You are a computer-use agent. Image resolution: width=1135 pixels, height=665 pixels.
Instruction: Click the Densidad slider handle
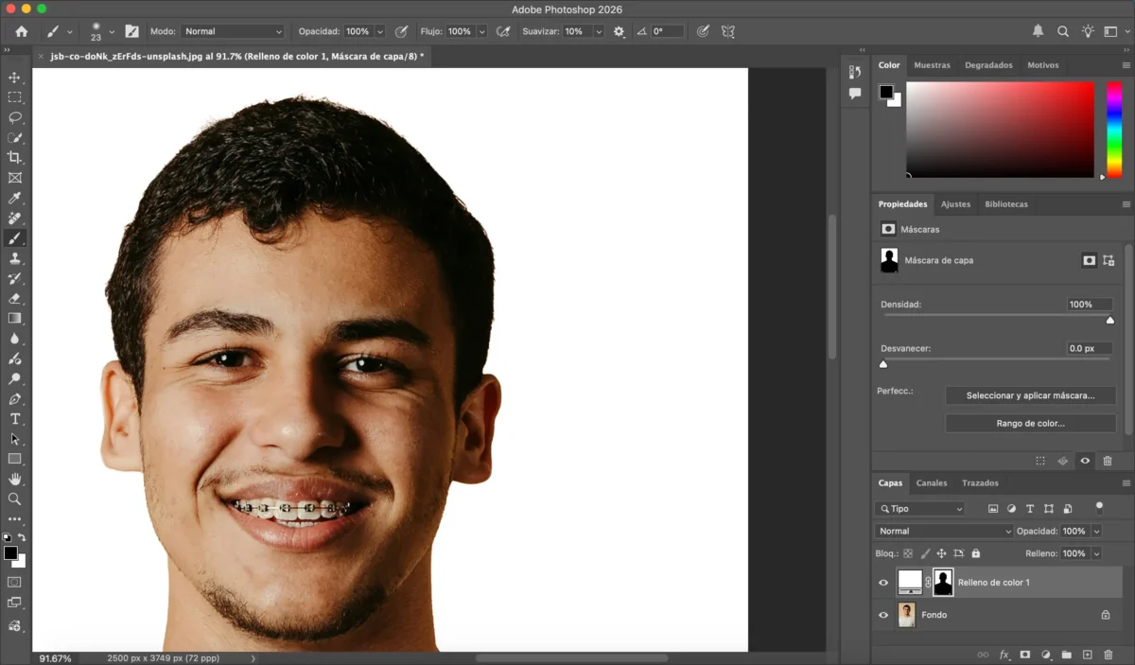pyautogui.click(x=1109, y=321)
